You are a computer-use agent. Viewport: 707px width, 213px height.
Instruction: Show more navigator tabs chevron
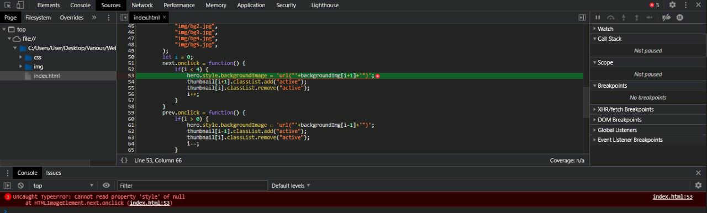94,18
